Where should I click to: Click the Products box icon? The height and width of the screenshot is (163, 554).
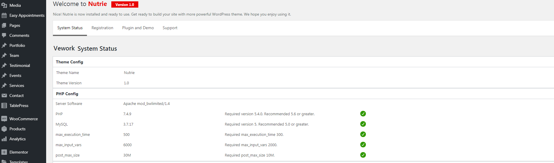[x=4, y=129]
